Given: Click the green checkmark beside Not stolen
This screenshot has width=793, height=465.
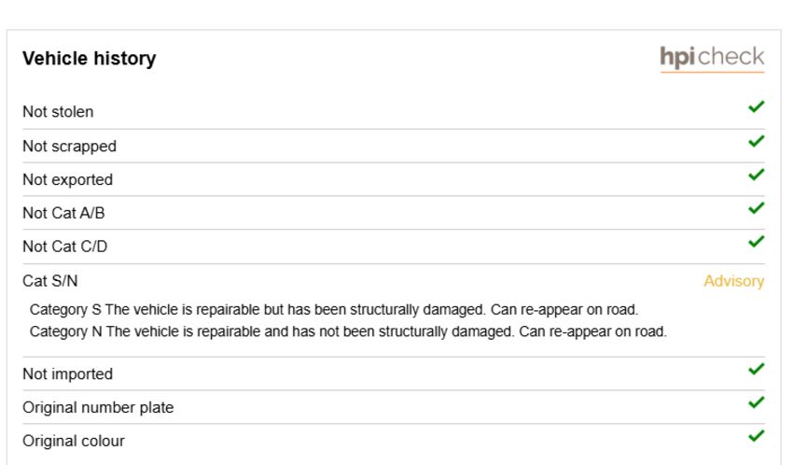Looking at the screenshot, I should pyautogui.click(x=757, y=106).
